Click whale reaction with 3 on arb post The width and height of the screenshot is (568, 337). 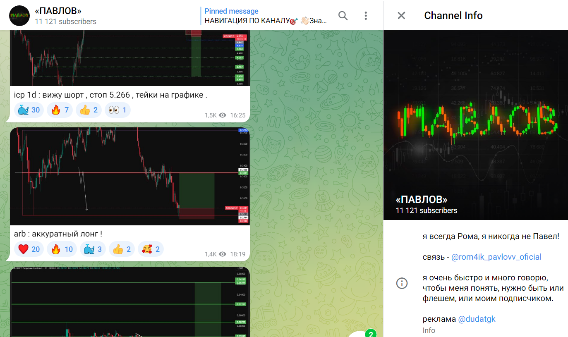[x=93, y=249]
